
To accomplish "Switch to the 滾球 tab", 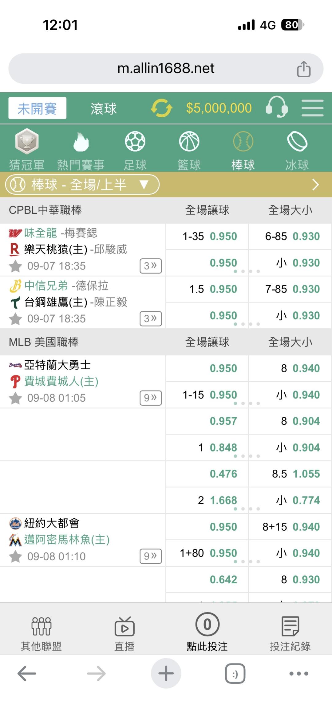I will pyautogui.click(x=104, y=108).
